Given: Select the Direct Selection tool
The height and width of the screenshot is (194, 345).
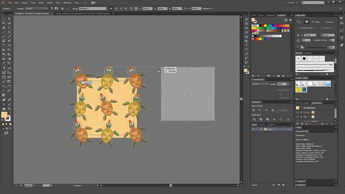Looking at the screenshot, I should point(9,19).
